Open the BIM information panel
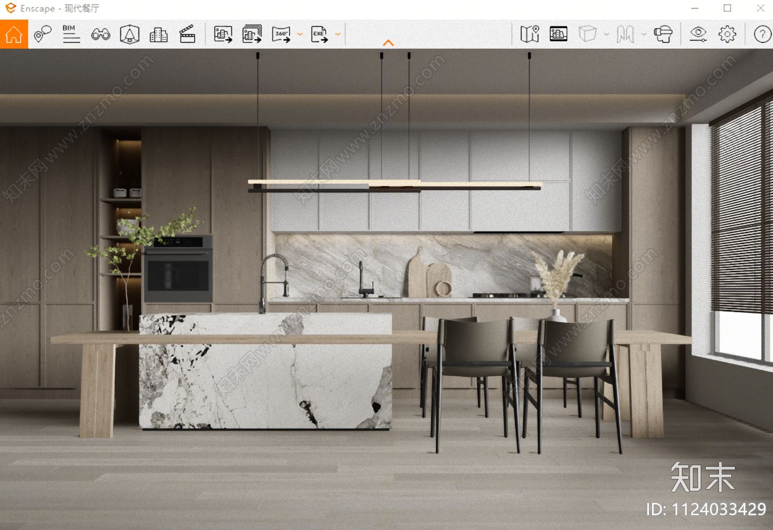Screen dimensions: 773x530 pyautogui.click(x=71, y=34)
